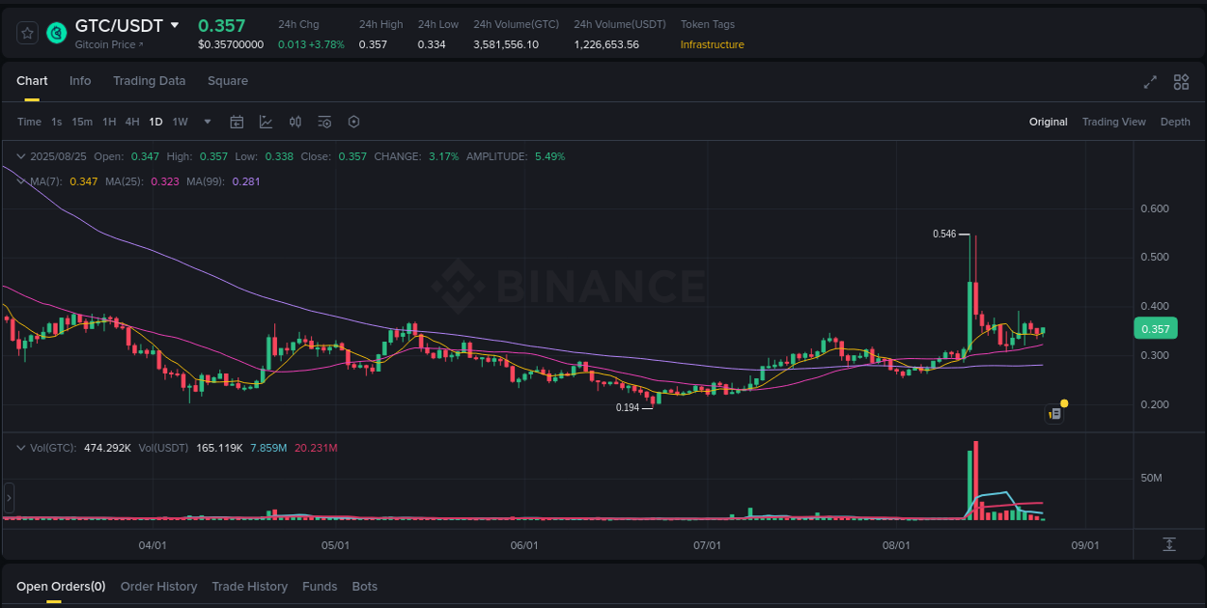
Task: Open the GTC/USDT pair selector dropdown
Action: point(175,26)
